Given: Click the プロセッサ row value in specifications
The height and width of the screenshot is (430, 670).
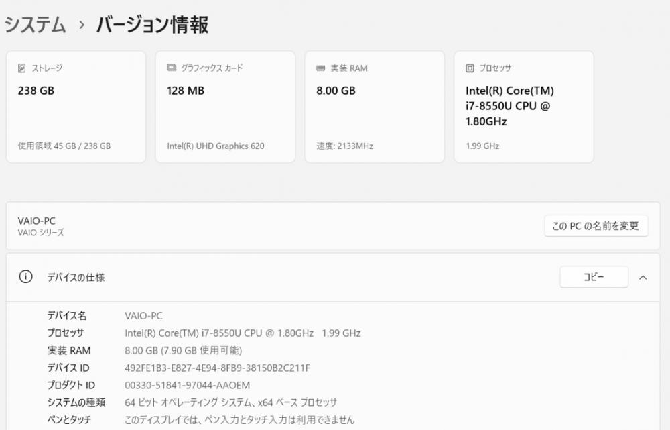Looking at the screenshot, I should [x=243, y=333].
